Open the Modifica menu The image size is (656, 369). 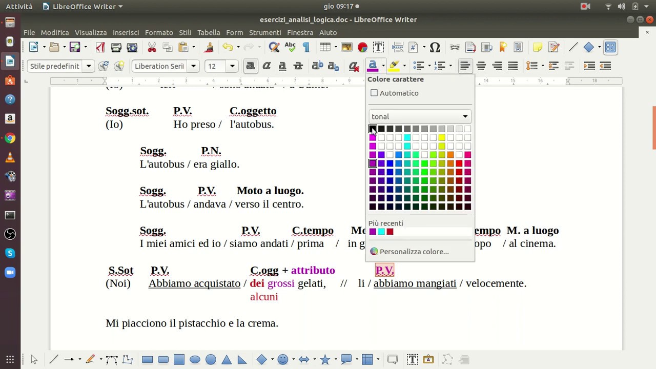coord(55,32)
